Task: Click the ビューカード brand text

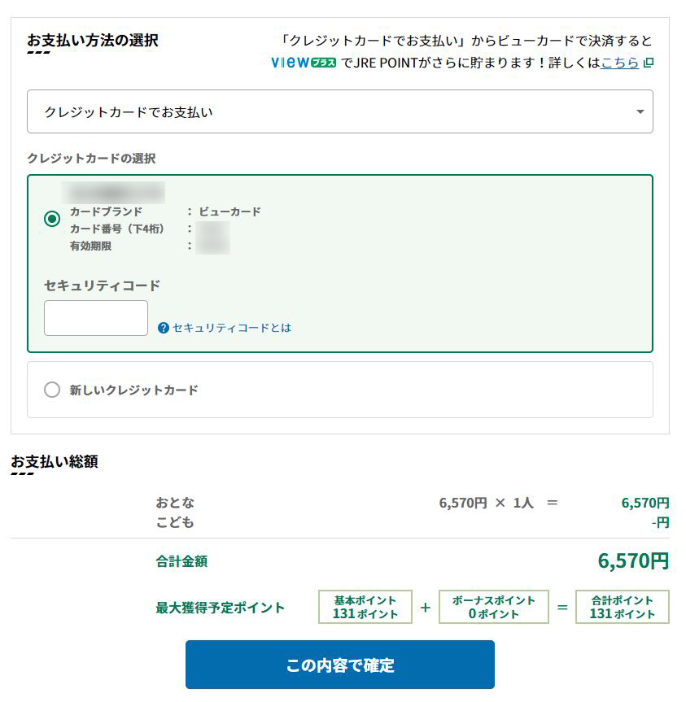Action: [229, 211]
